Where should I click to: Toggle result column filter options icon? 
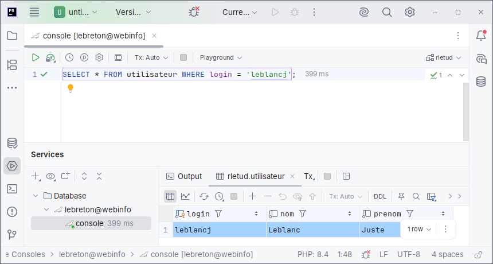click(x=432, y=197)
